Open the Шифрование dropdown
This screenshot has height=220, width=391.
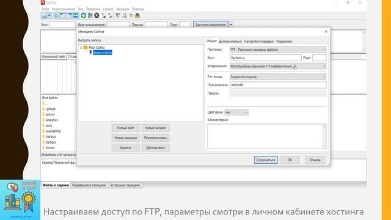coord(278,67)
